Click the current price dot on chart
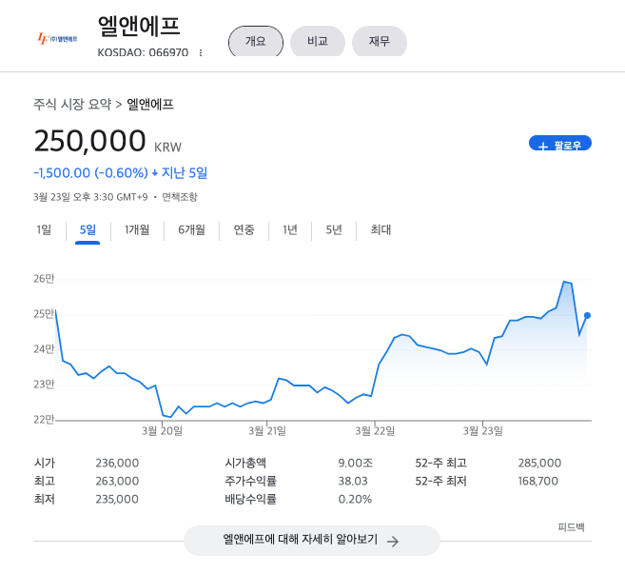The width and height of the screenshot is (625, 574). click(x=587, y=315)
